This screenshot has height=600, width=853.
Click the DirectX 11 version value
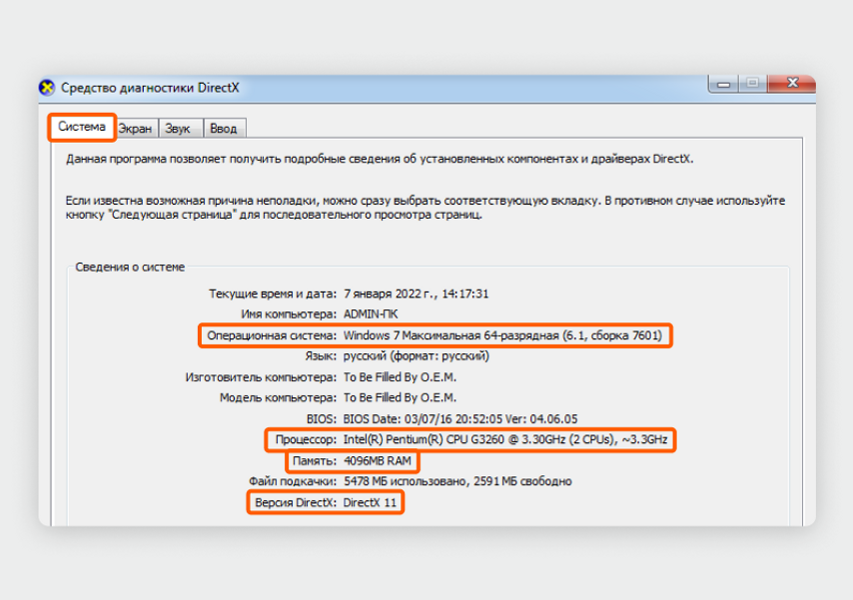[x=370, y=502]
